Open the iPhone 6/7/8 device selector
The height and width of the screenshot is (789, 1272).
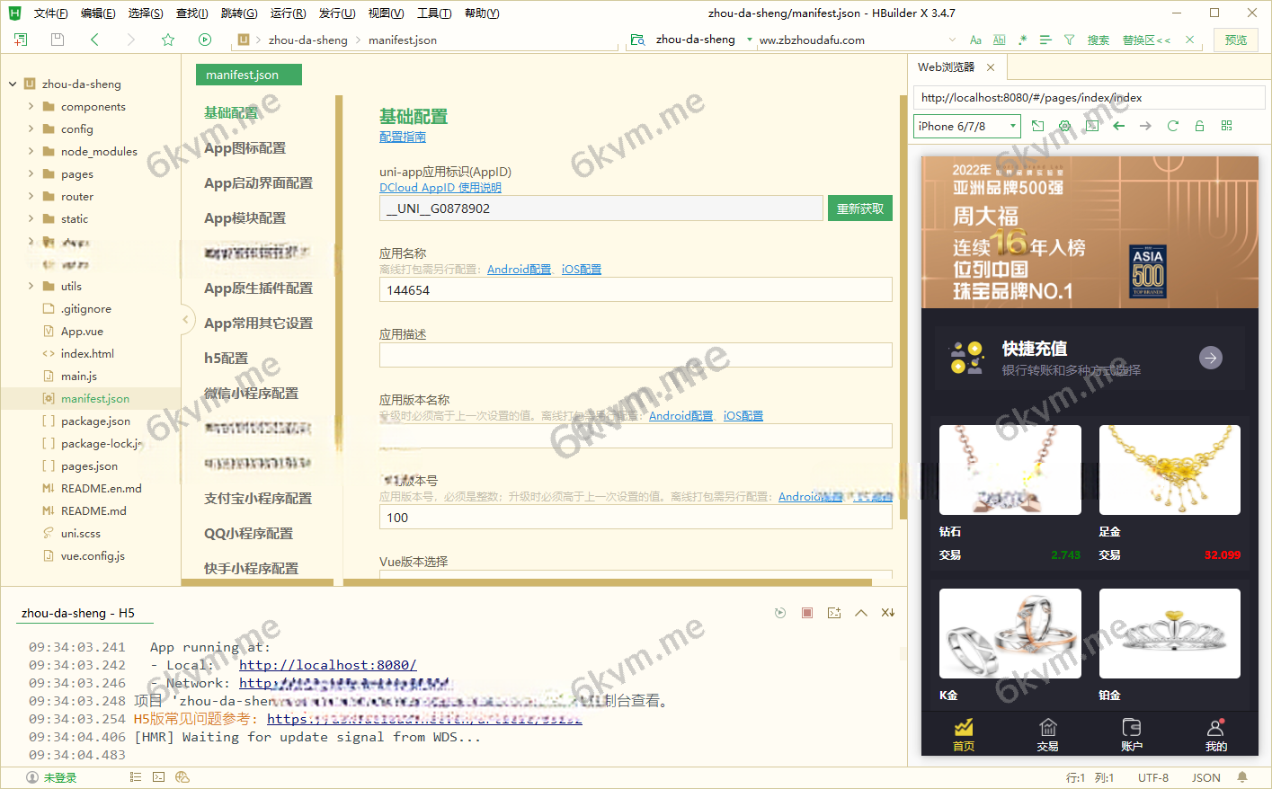[966, 126]
